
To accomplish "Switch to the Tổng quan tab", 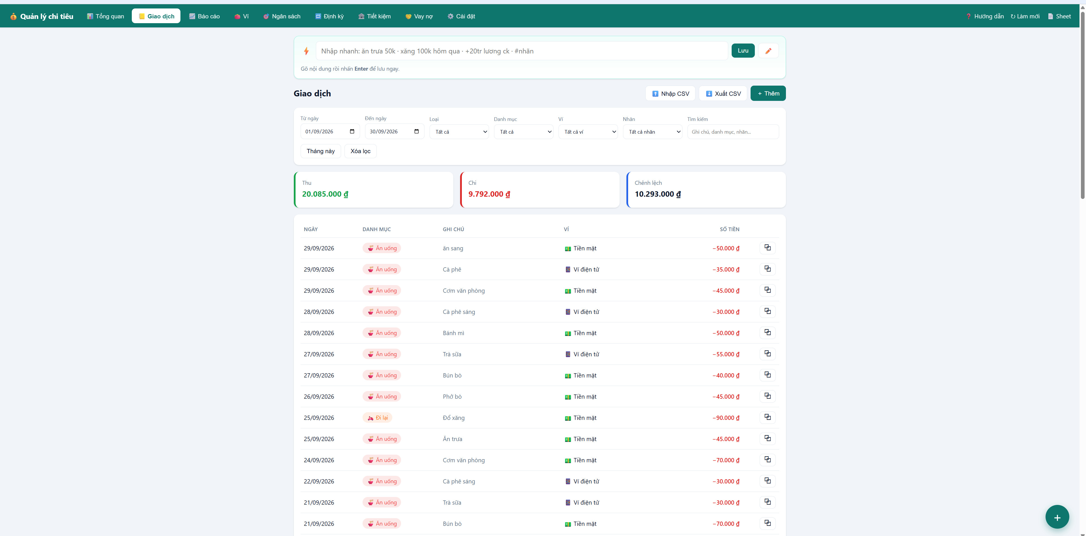I will point(105,16).
